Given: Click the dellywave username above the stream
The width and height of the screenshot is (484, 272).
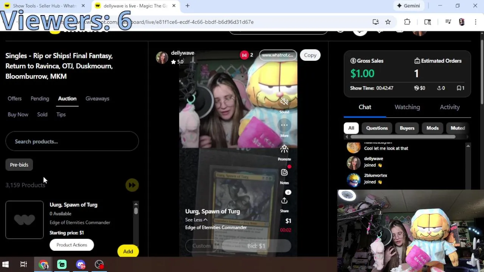Looking at the screenshot, I should pos(183,53).
